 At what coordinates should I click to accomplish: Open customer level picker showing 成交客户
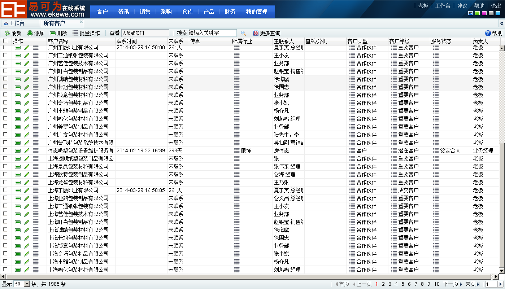click(x=394, y=191)
